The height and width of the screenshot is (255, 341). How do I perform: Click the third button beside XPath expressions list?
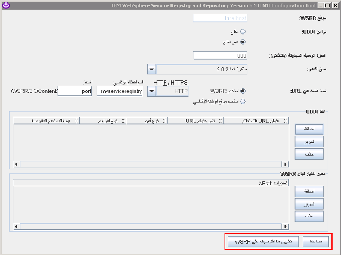click(309, 216)
